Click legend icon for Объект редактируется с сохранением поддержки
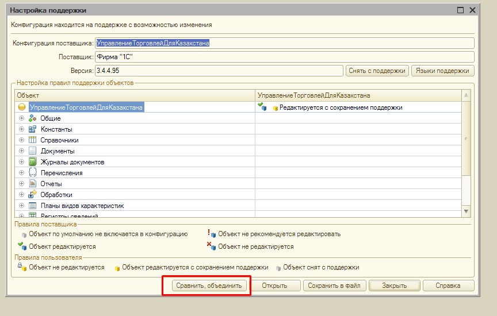Screen dimensions: 497x316 (x=117, y=268)
